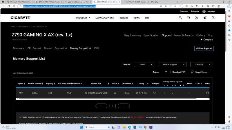Screen dimensions: 232x130
Task: Open Gigabyte site search magnifier
Action: pos(213,18)
